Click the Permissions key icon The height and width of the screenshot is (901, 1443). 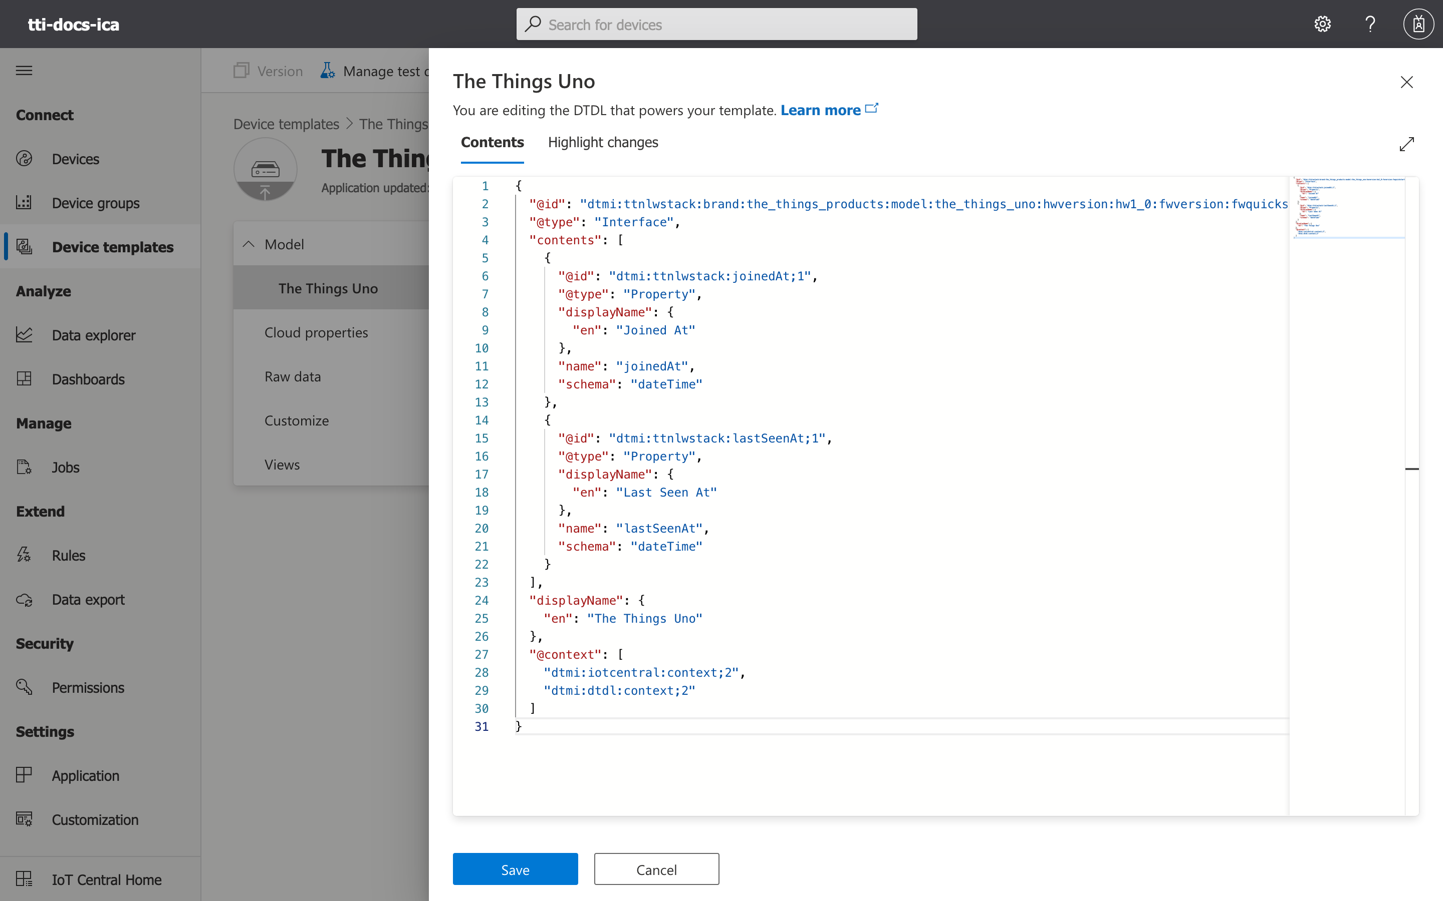click(25, 687)
